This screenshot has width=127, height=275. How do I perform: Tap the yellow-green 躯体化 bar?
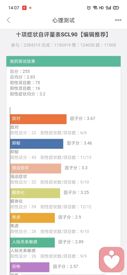pyautogui.click(x=35, y=193)
